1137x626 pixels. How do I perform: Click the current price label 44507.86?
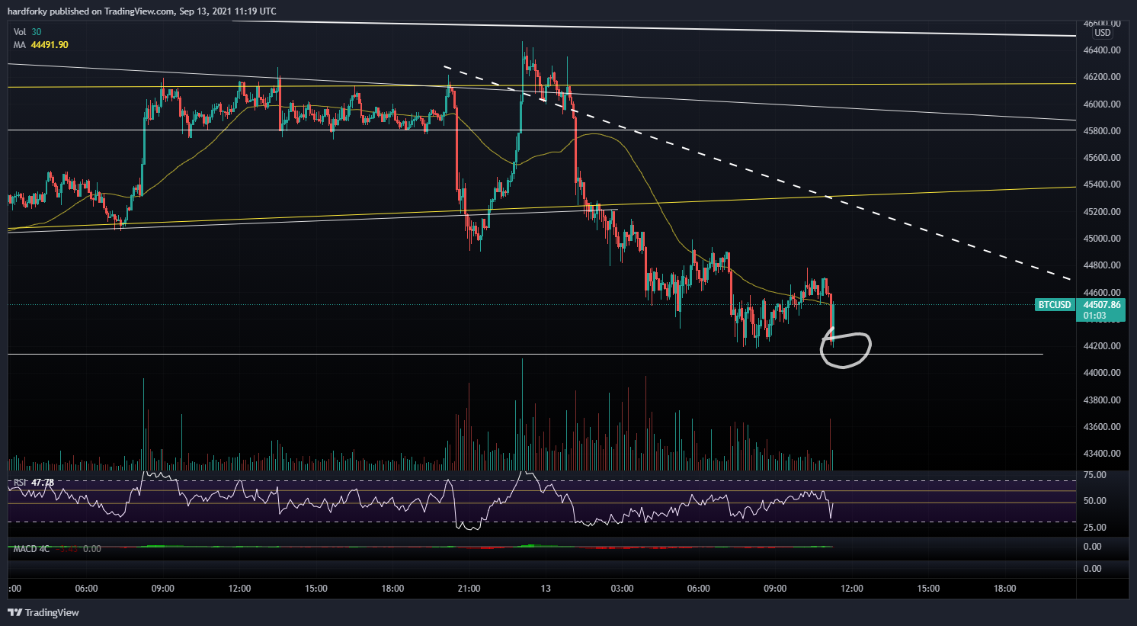1102,305
